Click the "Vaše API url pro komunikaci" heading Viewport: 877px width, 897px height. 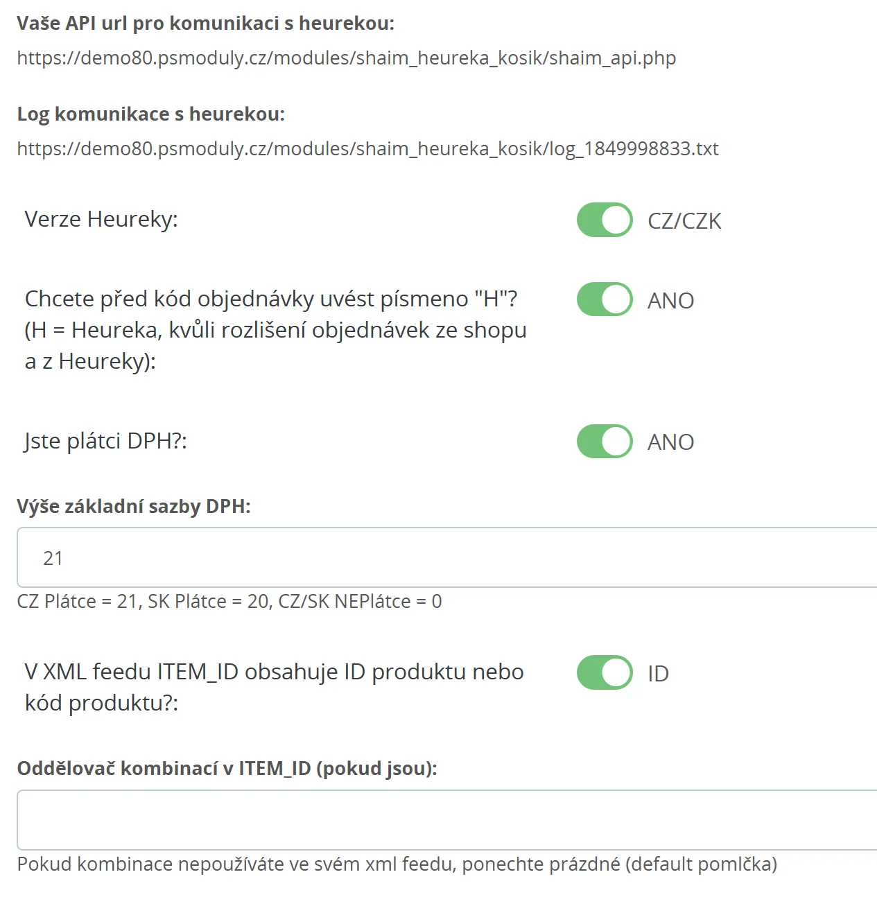point(205,24)
